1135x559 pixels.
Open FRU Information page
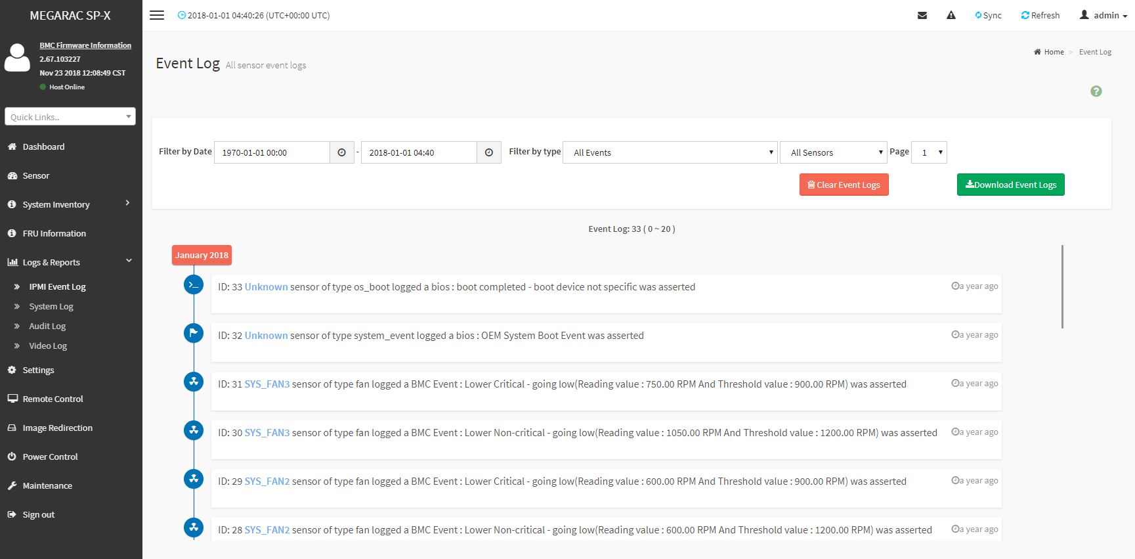(x=54, y=233)
